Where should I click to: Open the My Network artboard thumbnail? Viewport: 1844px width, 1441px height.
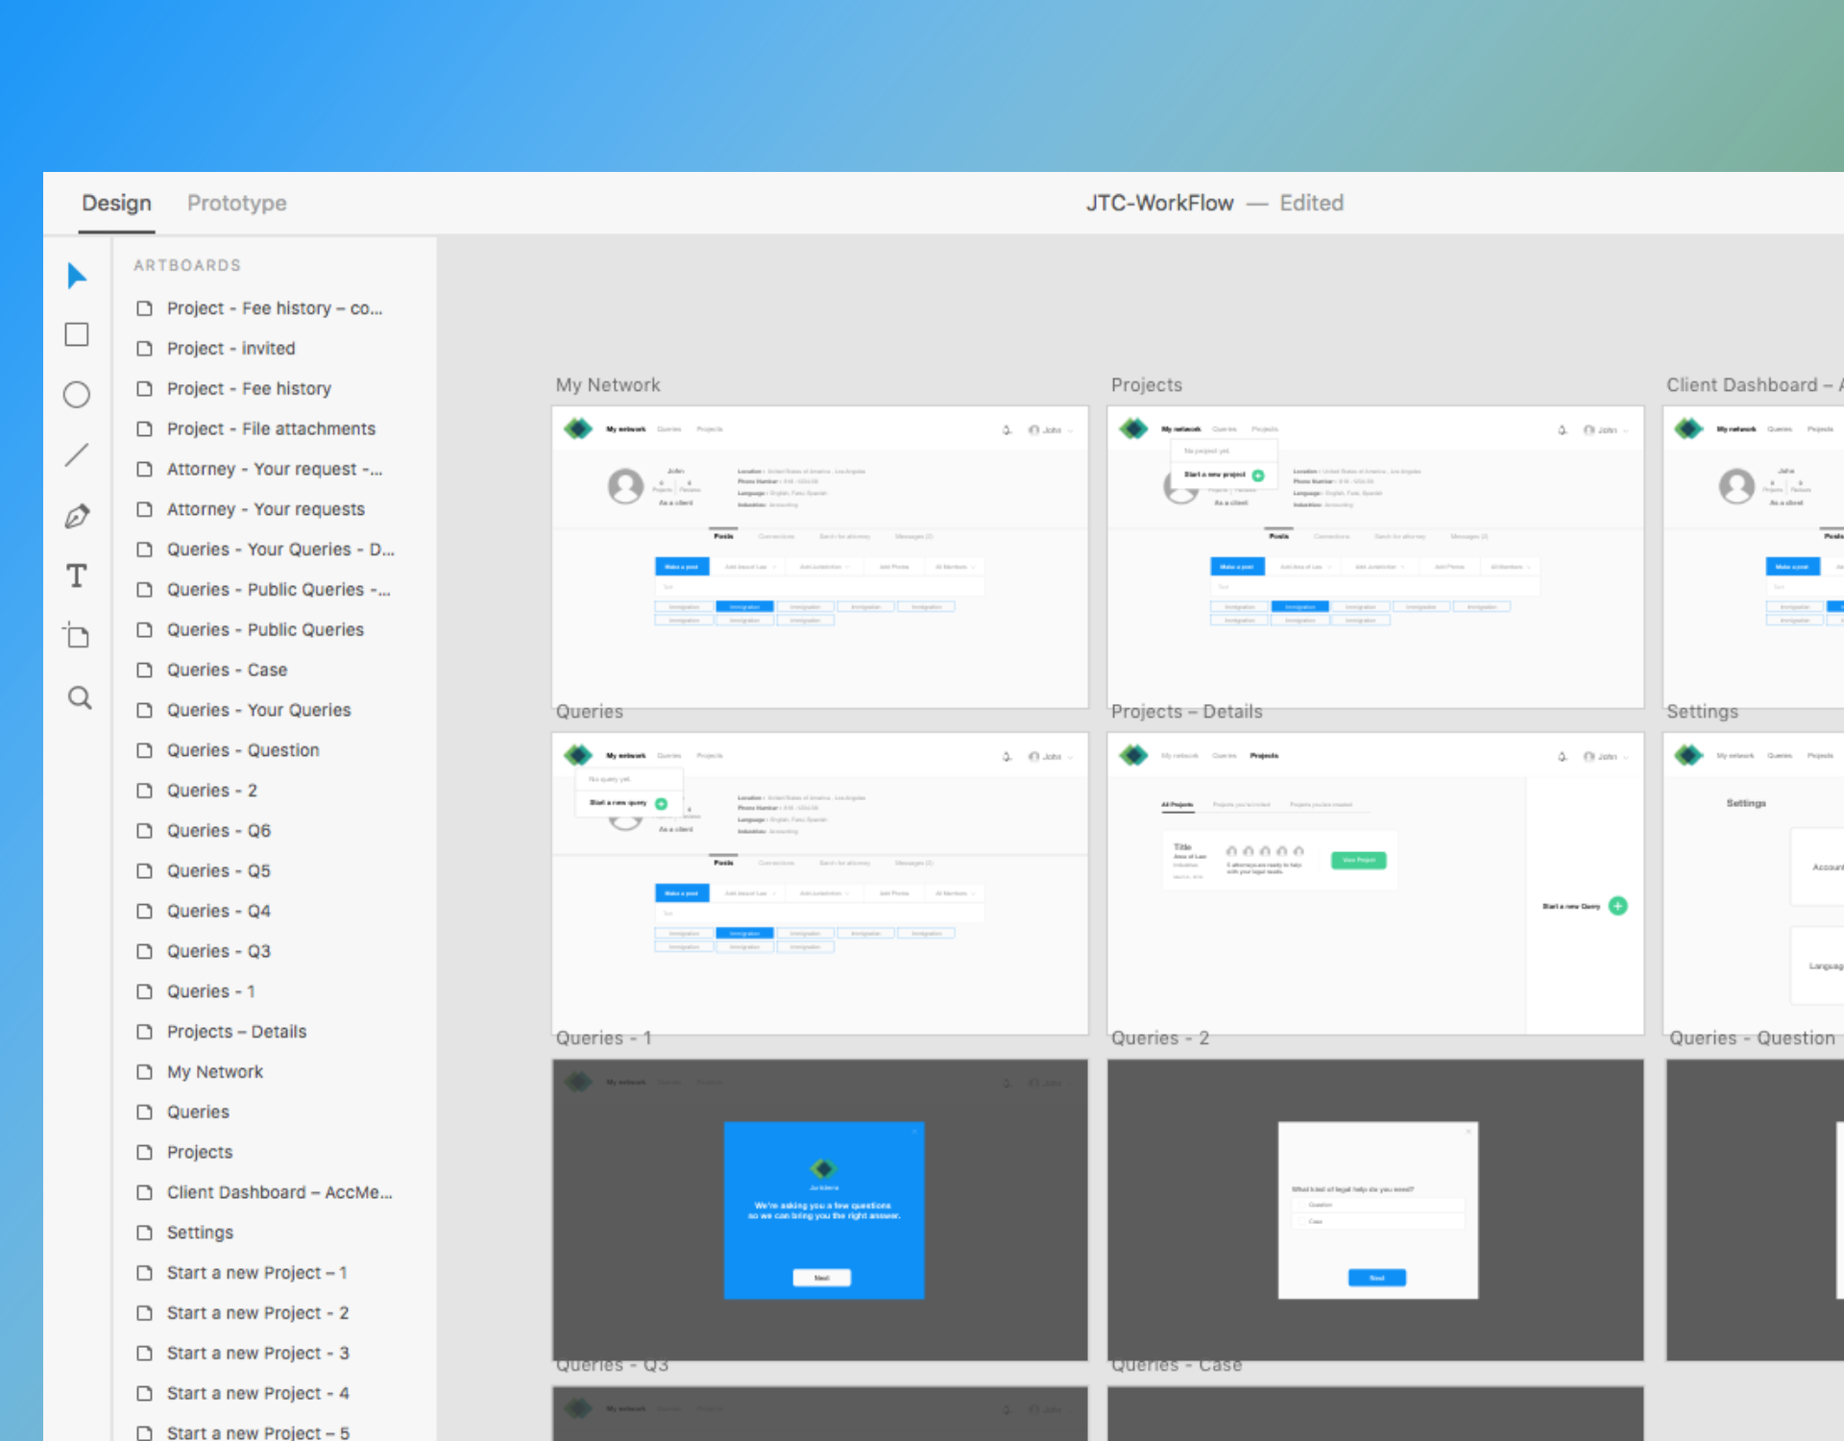tap(820, 557)
